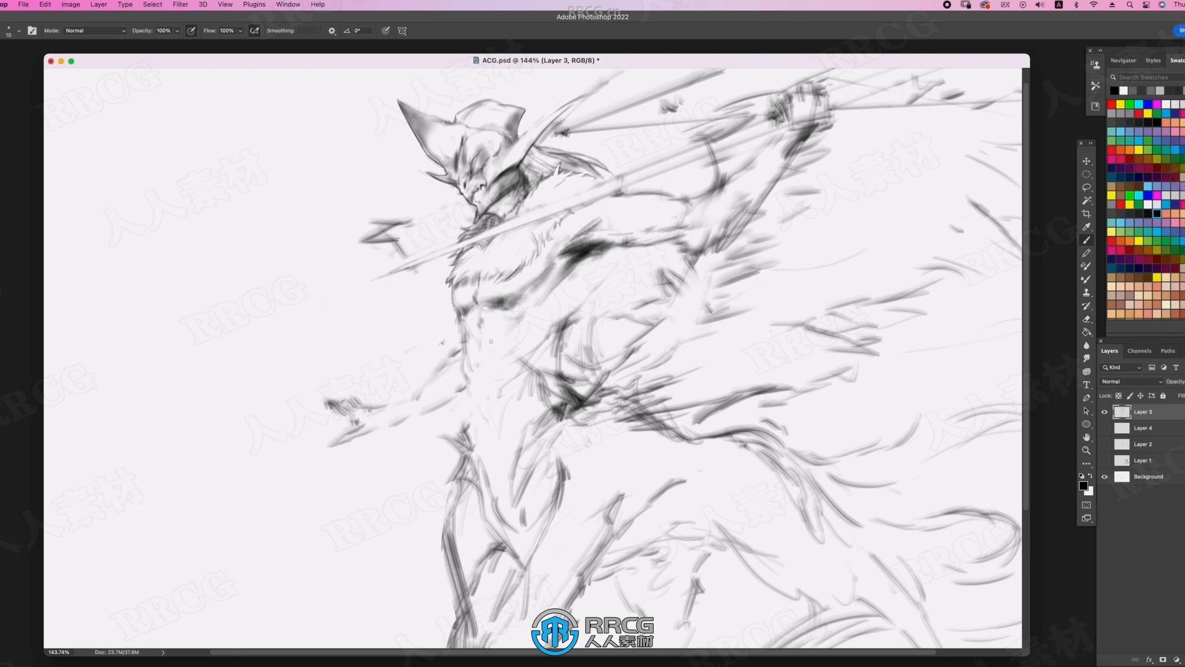Select the Layer 4 thumbnail
This screenshot has width=1185, height=667.
pyautogui.click(x=1121, y=428)
